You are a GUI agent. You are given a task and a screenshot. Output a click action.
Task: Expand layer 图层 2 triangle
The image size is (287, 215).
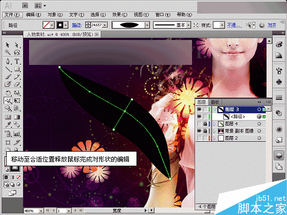214,138
